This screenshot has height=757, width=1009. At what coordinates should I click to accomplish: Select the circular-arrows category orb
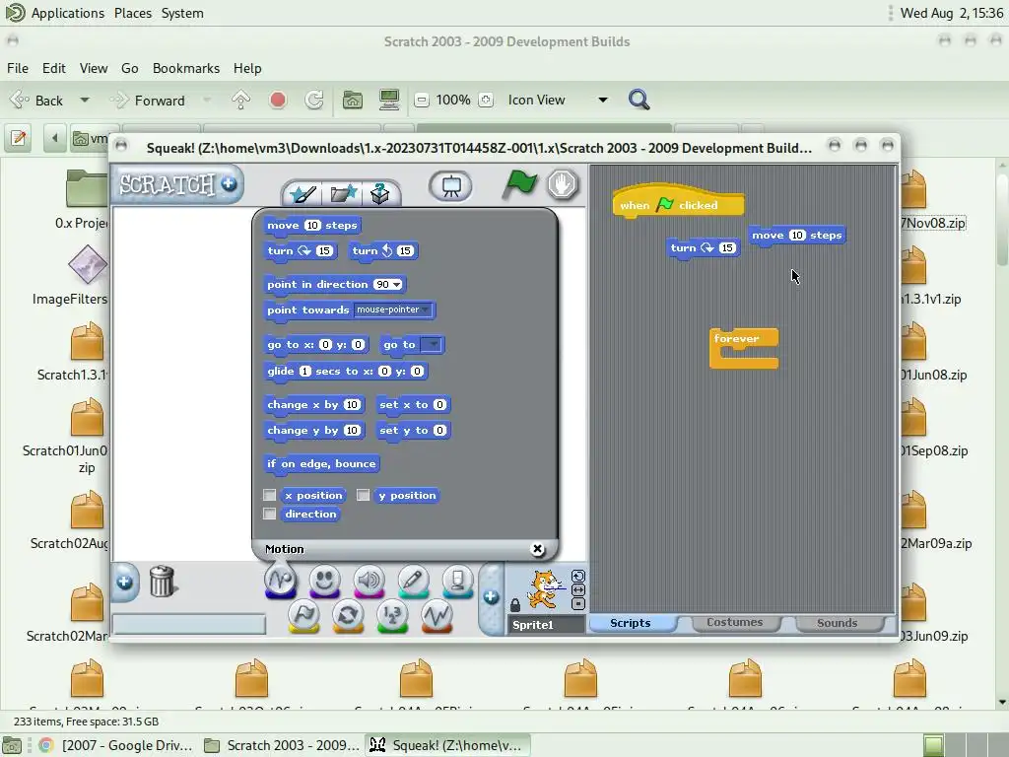(348, 615)
